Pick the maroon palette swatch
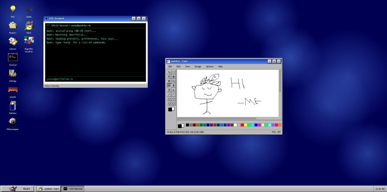Image resolution: width=387 pixels, height=192 pixels. point(194,125)
